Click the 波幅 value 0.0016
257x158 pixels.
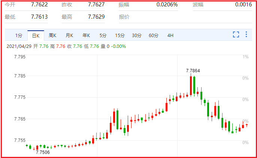coord(244,4)
